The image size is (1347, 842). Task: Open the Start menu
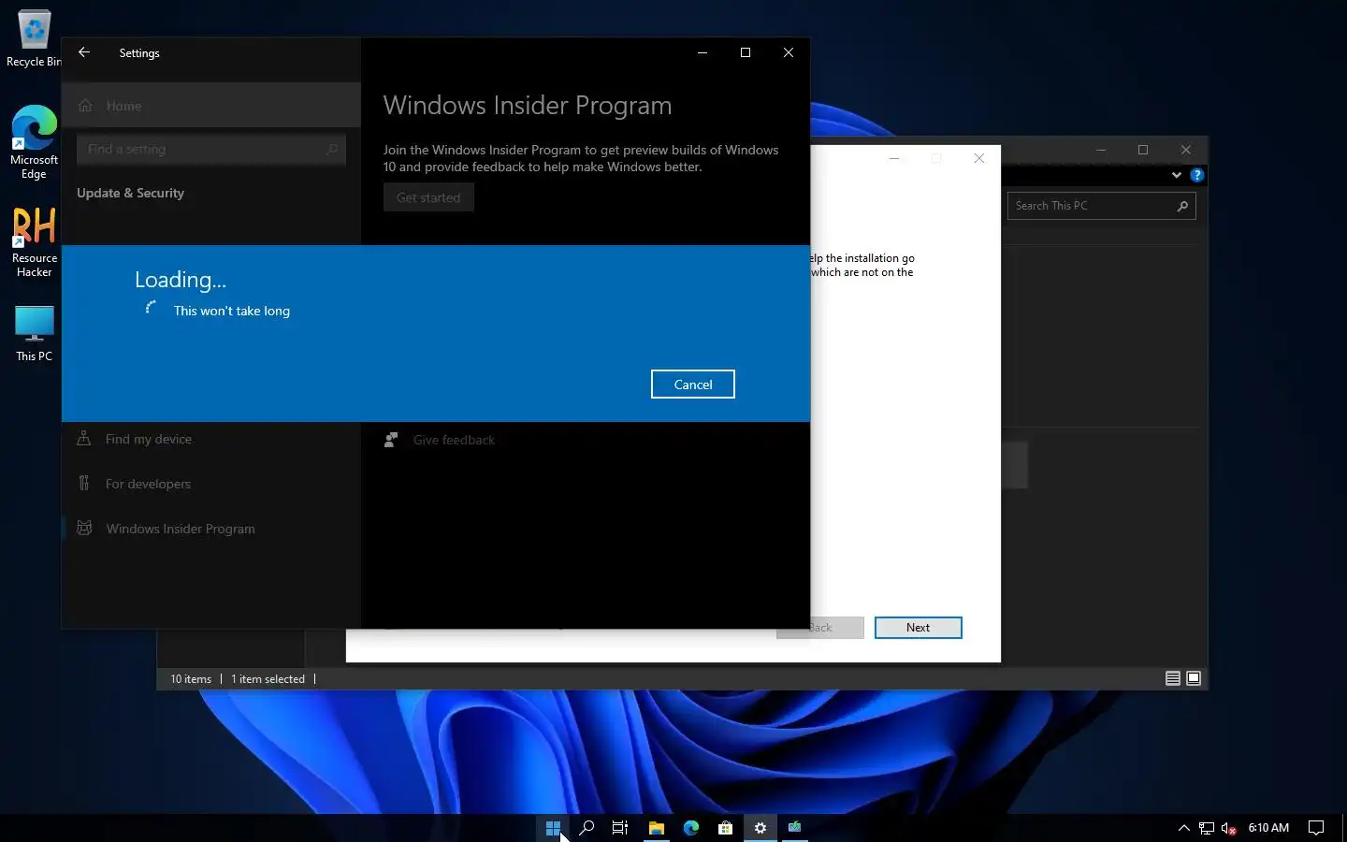click(553, 828)
